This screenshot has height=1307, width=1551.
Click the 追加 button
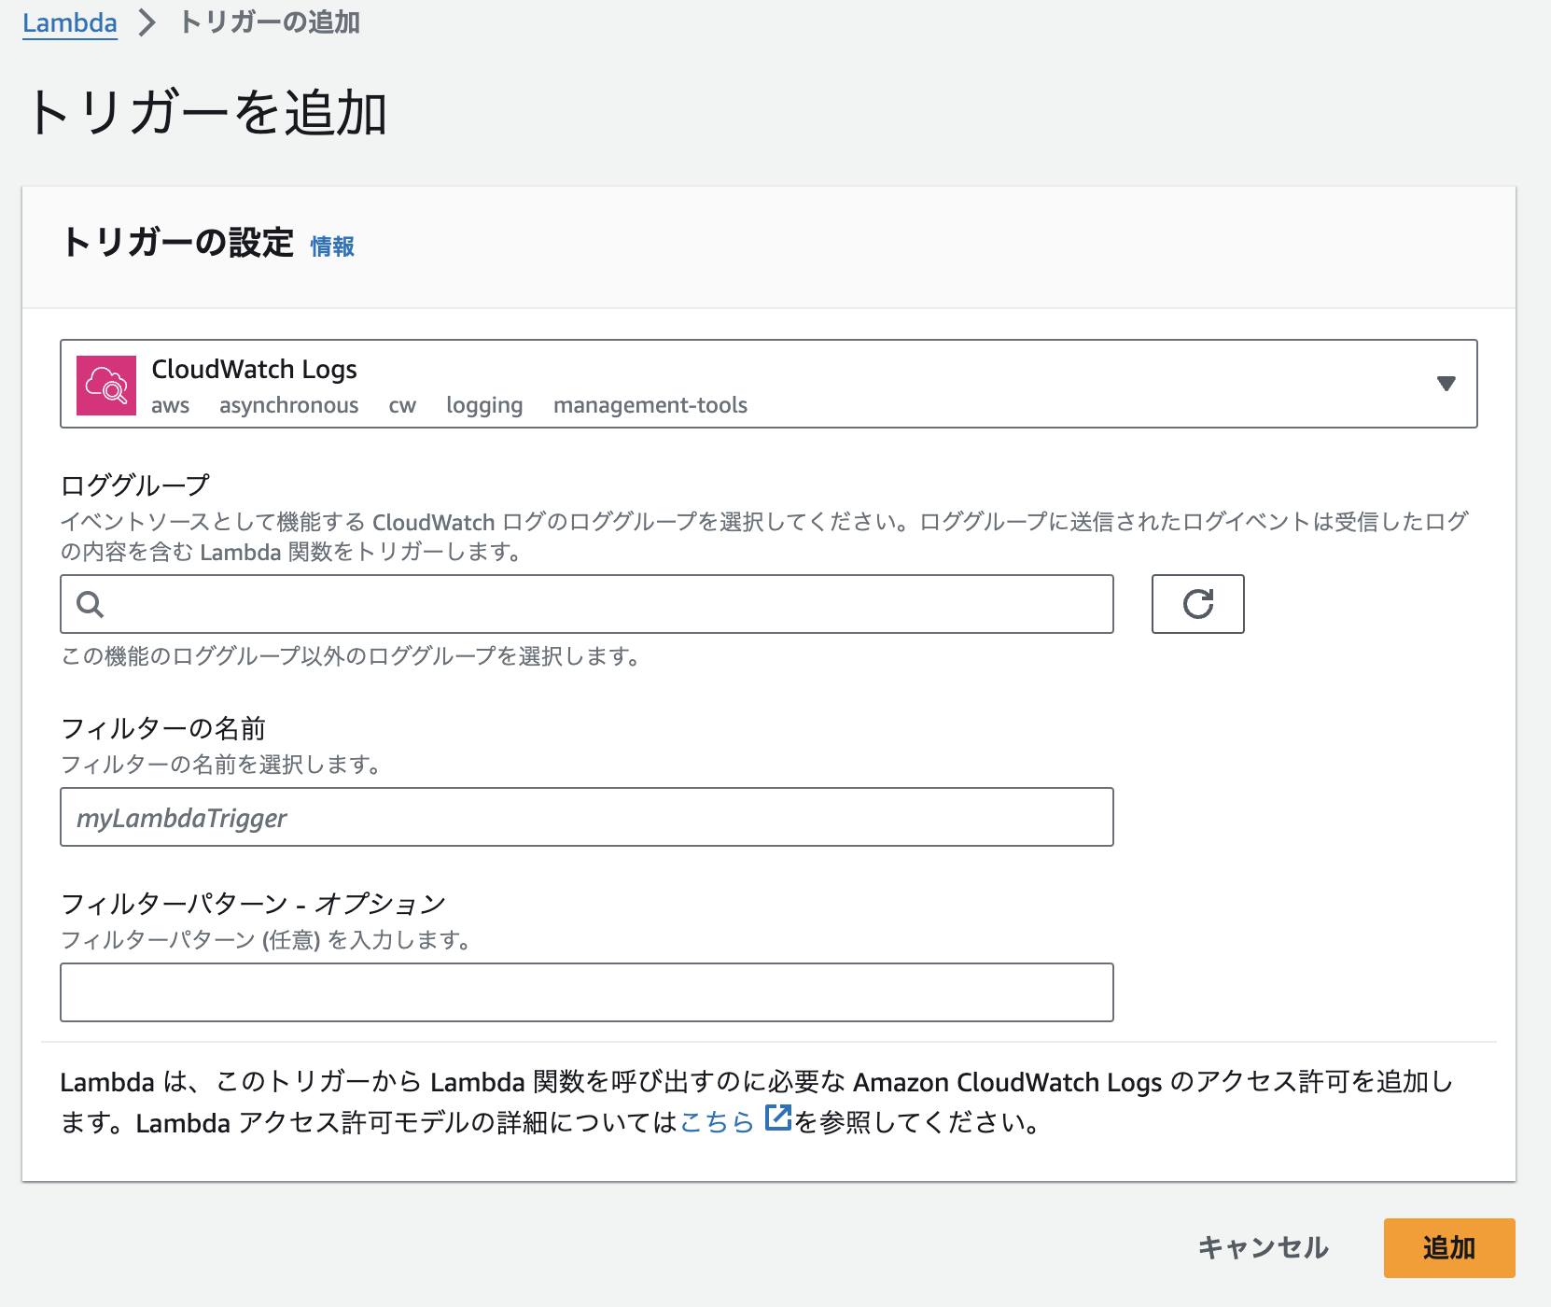click(x=1449, y=1248)
